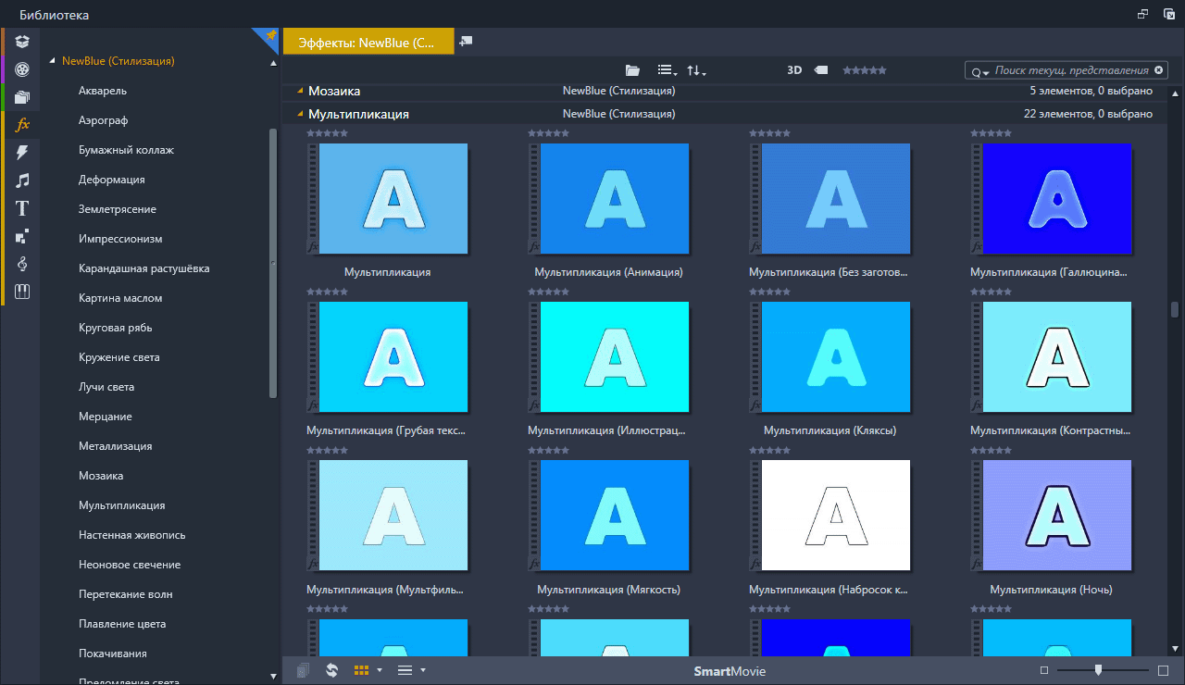Image resolution: width=1185 pixels, height=685 pixels.
Task: Click the pin icon on navigation panel
Action: coord(270,35)
